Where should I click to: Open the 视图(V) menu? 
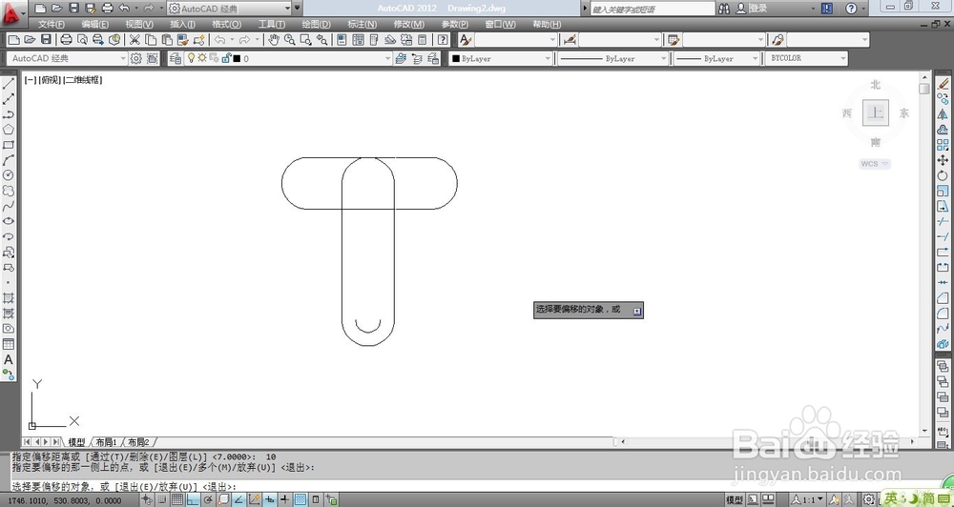pyautogui.click(x=139, y=25)
